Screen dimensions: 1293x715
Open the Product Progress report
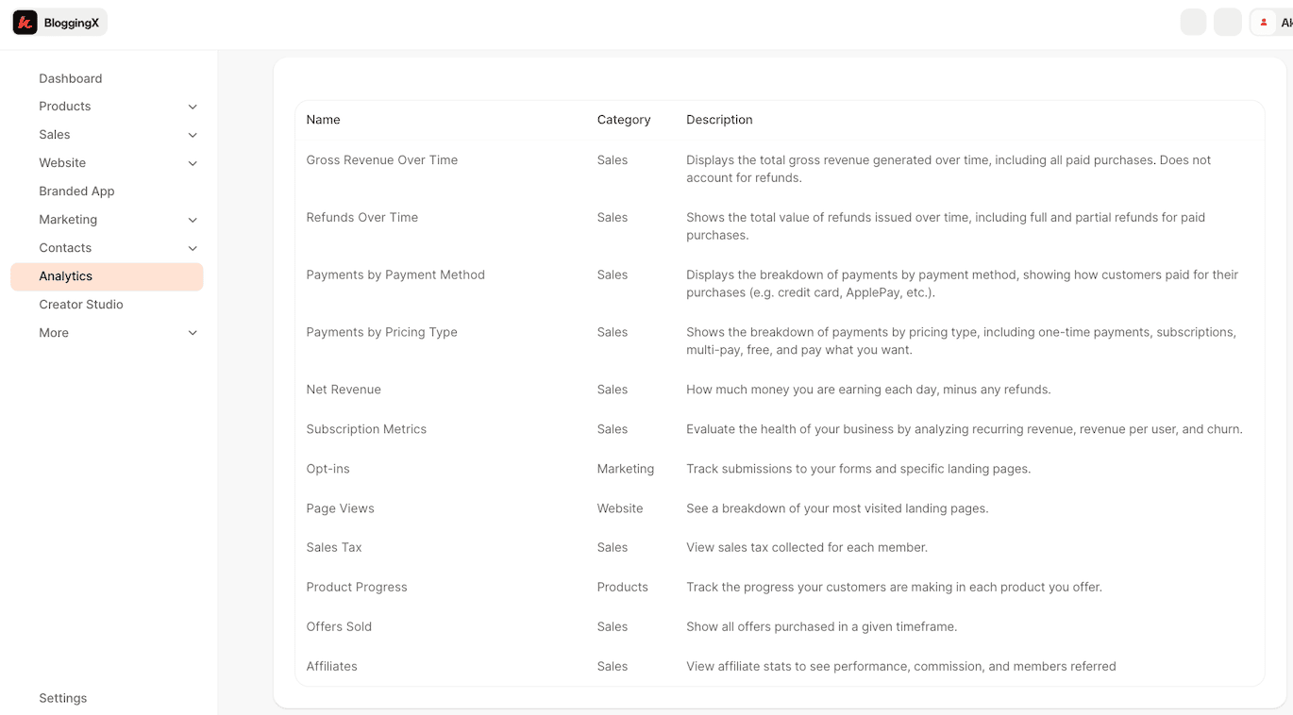point(357,587)
